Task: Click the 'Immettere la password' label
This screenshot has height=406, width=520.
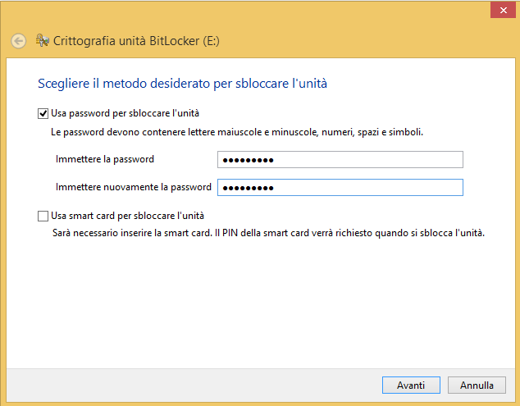Action: [x=105, y=160]
